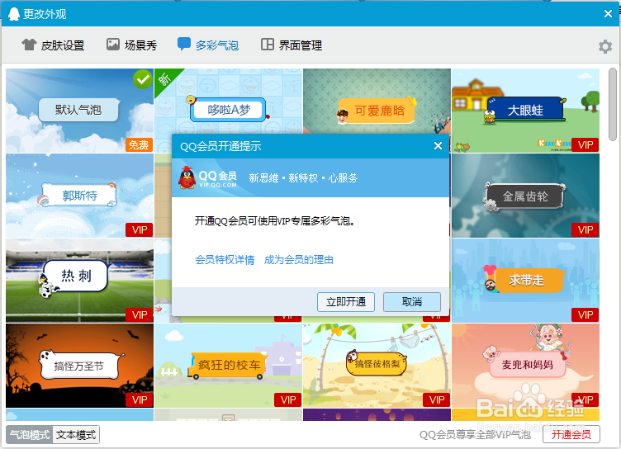Switch to the 场景秀 tab
Viewport: 621px width, 449px height.
click(131, 45)
